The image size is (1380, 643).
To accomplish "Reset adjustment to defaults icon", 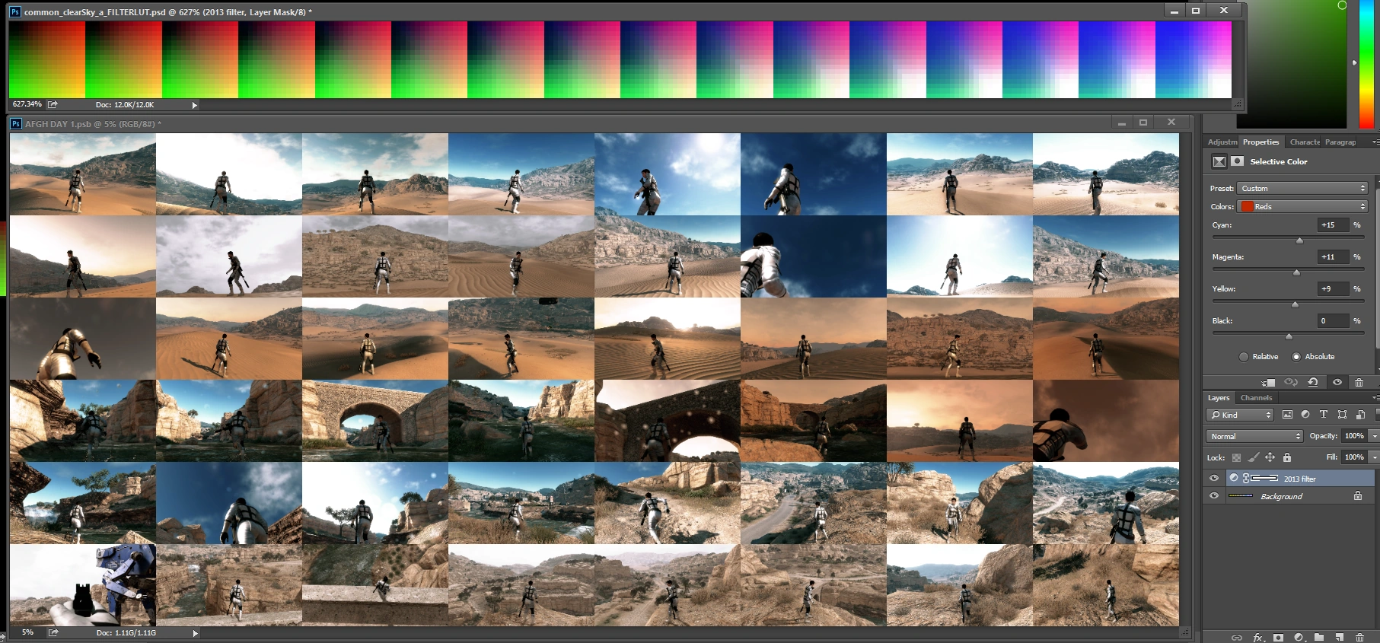I will 1313,382.
